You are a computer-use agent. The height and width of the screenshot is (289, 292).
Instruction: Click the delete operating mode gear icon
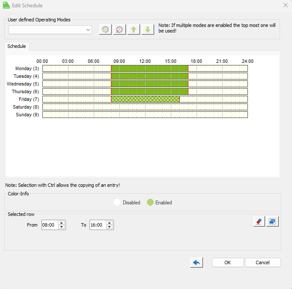point(119,30)
